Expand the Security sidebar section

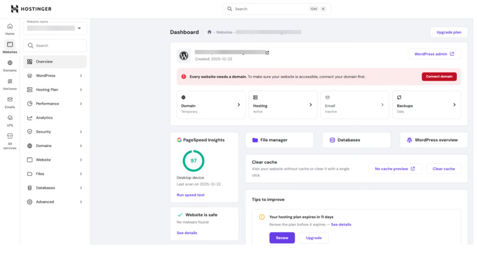(x=55, y=132)
